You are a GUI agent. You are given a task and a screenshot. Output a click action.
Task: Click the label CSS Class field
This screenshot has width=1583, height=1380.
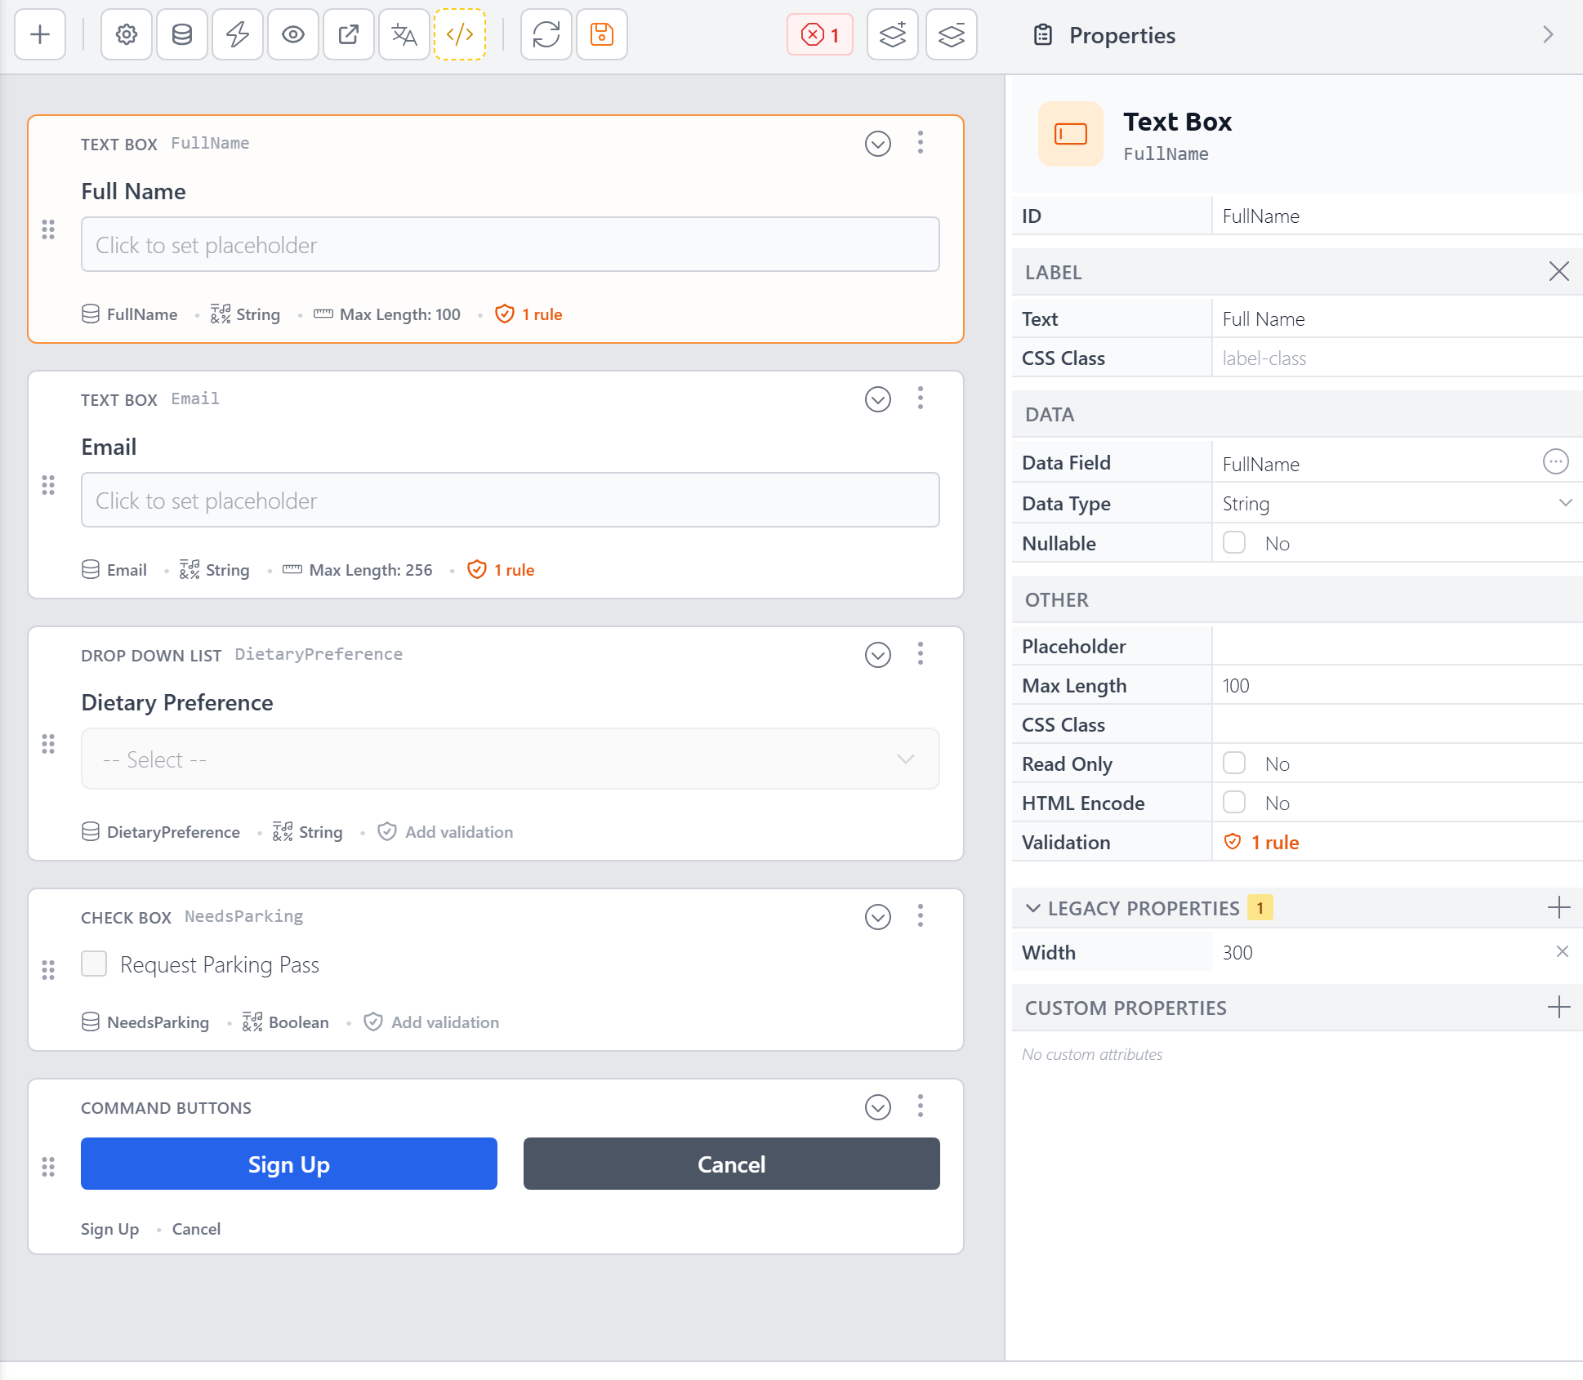pyautogui.click(x=1397, y=358)
